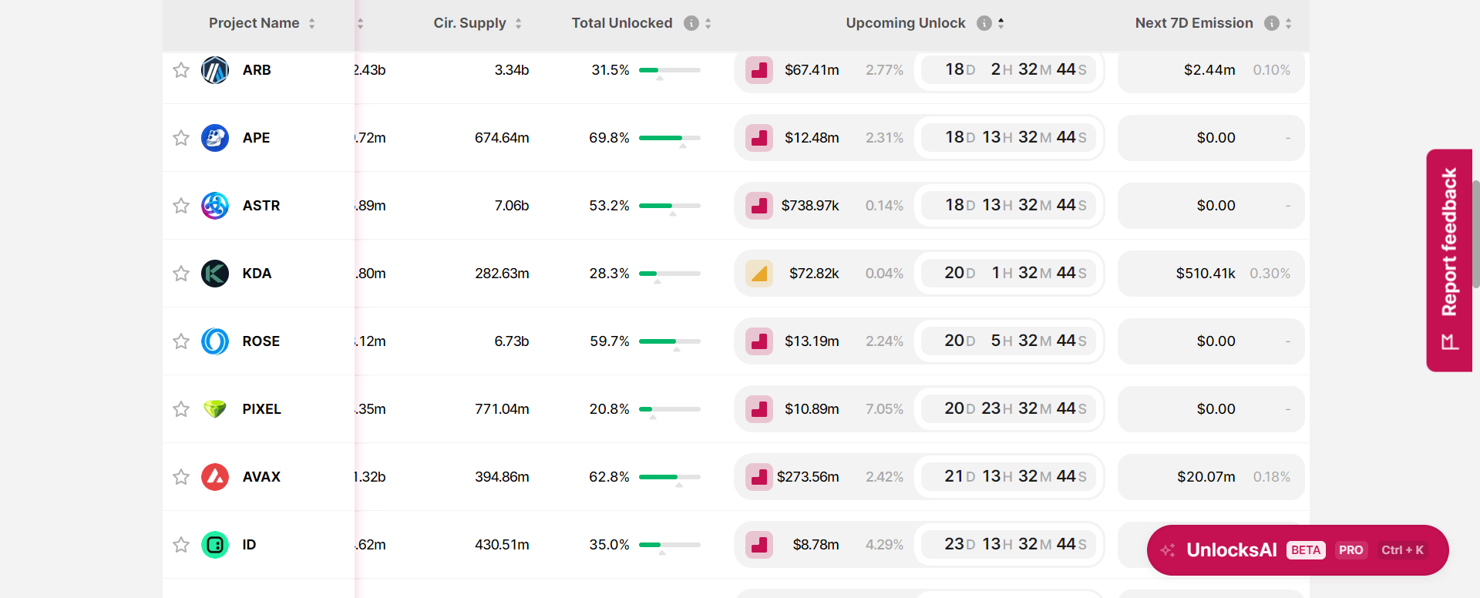Star the ASTR project as favorite
Screen dimensions: 1480x598
tap(181, 206)
